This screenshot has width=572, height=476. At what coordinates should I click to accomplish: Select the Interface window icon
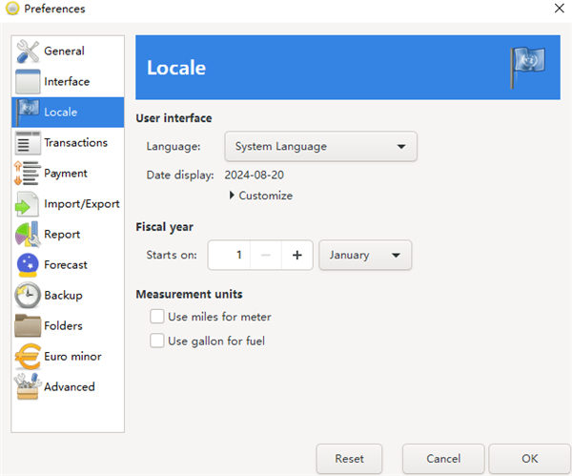[28, 82]
